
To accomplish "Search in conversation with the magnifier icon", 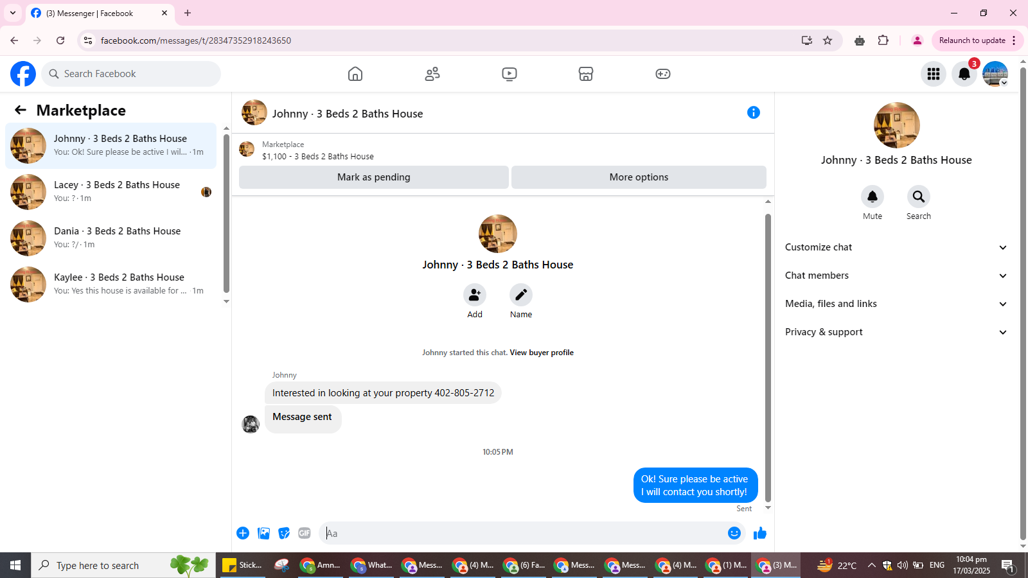I will pyautogui.click(x=919, y=197).
